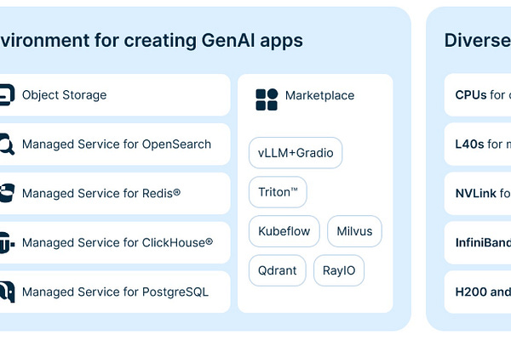
Task: Select the CPUs card
Action: point(478,95)
